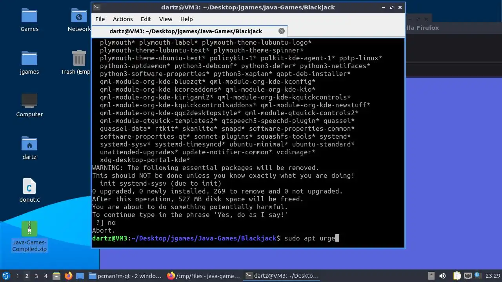Screen dimensions: 502x282
Task: Open the Actions menu in terminal
Action: pos(123,19)
